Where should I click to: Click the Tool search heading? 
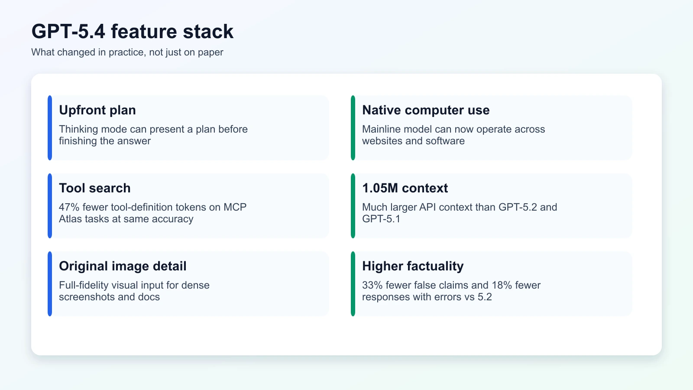click(x=94, y=188)
